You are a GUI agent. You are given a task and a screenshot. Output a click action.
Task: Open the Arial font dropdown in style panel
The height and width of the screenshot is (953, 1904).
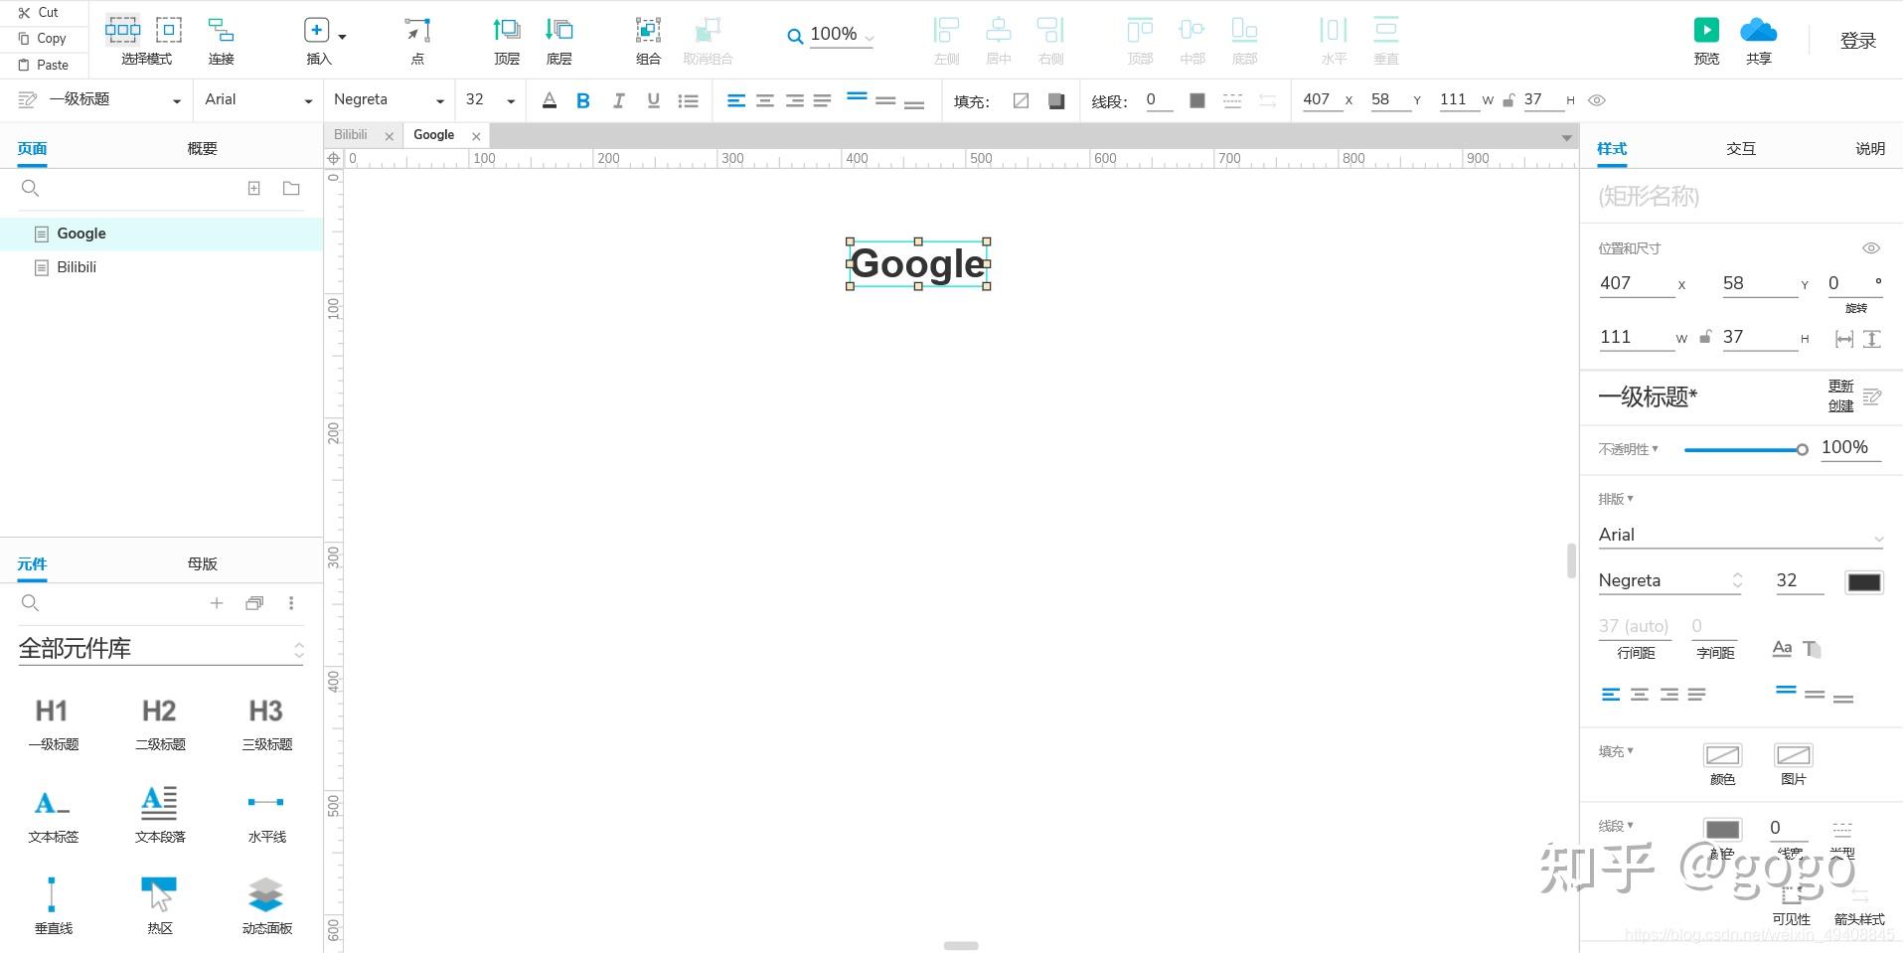pos(1741,535)
